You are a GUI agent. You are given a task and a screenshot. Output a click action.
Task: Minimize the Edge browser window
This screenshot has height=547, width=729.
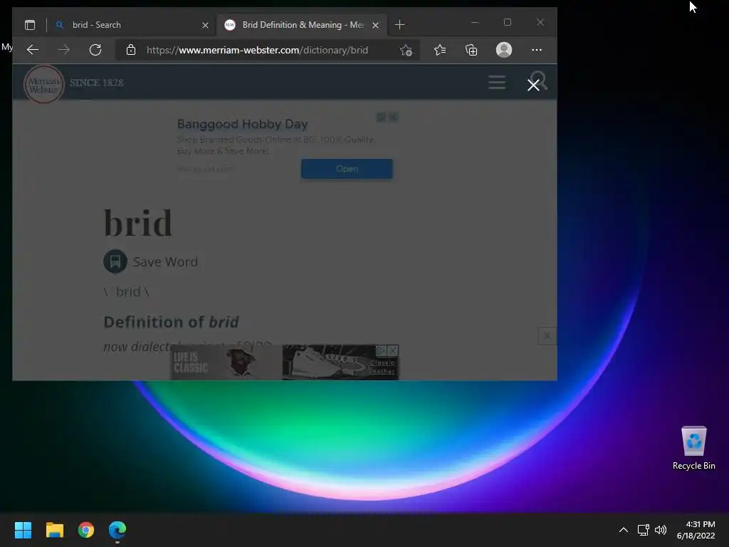pos(475,22)
